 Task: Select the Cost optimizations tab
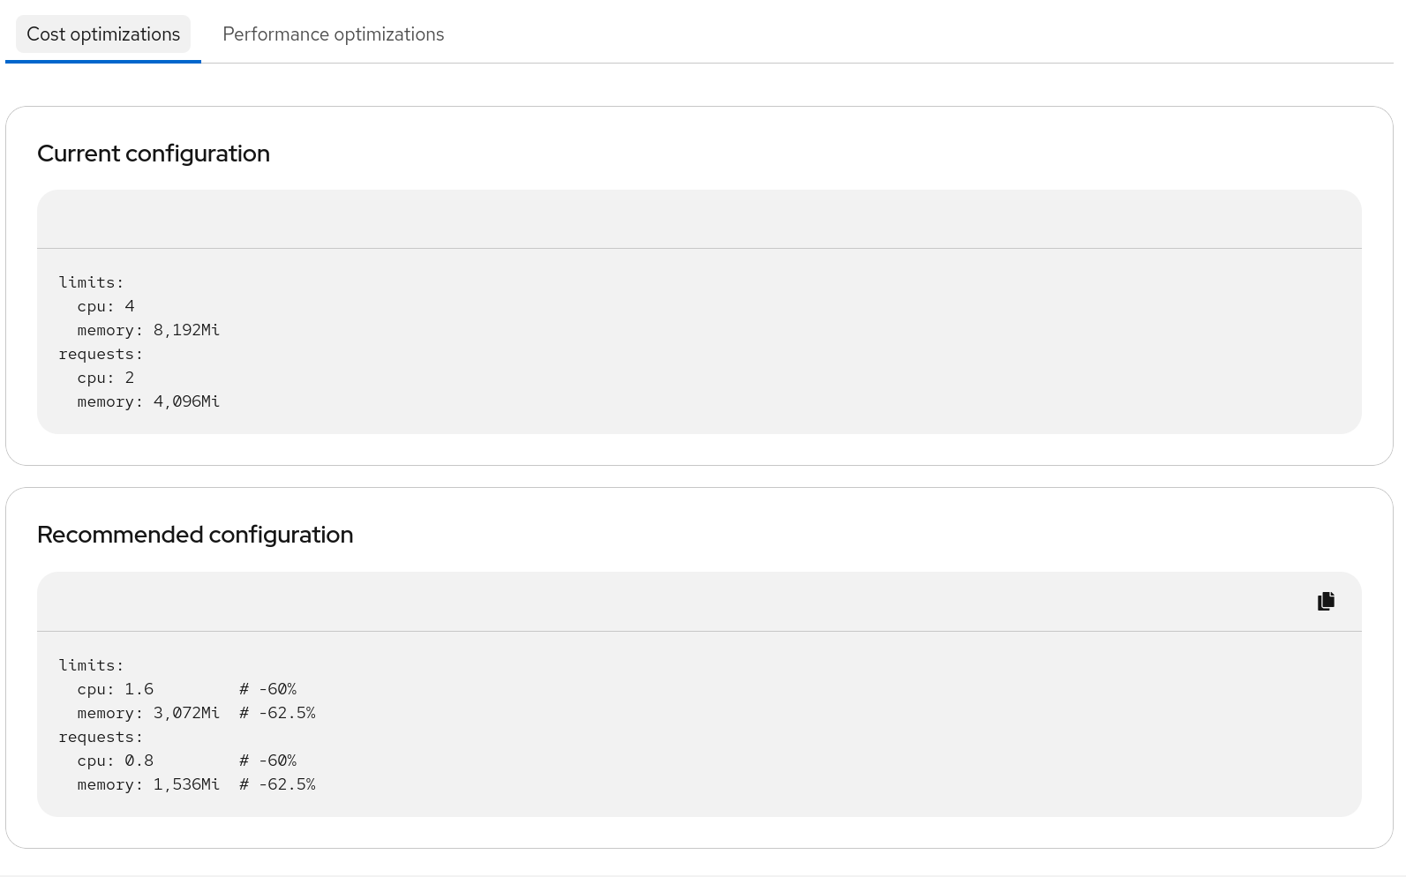point(103,34)
